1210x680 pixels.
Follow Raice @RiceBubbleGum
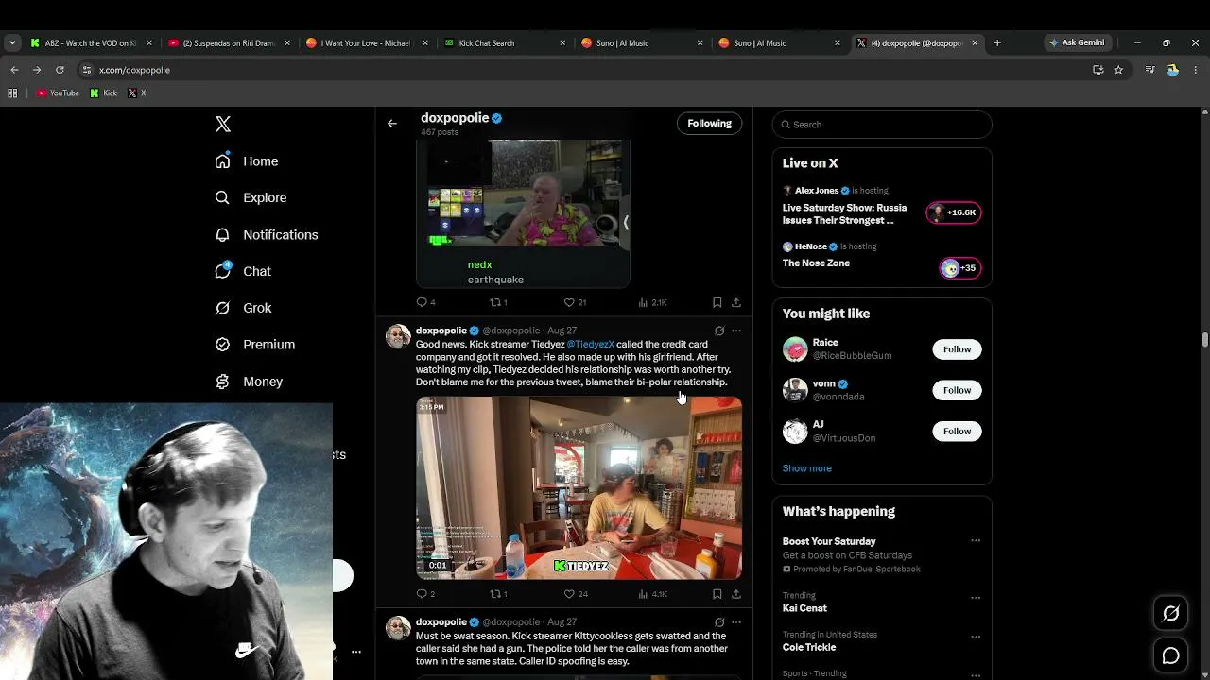click(x=957, y=349)
